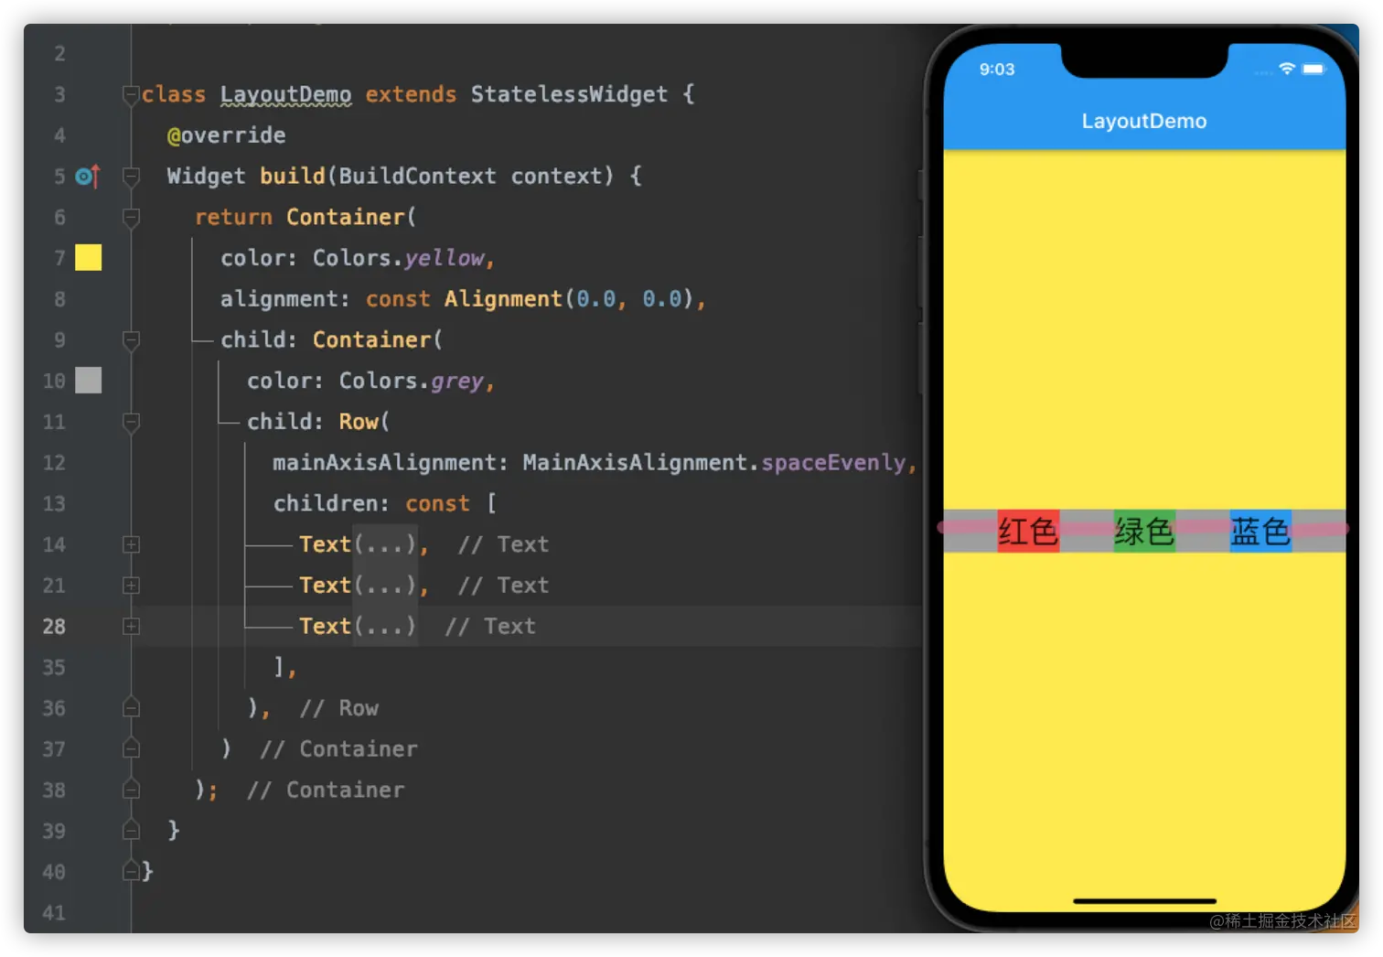Open the yellow color swatch on line 7
Image resolution: width=1383 pixels, height=957 pixels.
(88, 258)
